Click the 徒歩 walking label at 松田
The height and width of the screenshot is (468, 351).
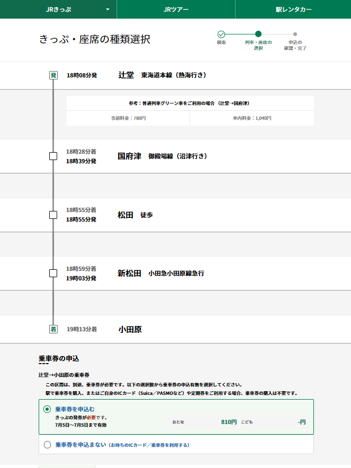coord(147,215)
